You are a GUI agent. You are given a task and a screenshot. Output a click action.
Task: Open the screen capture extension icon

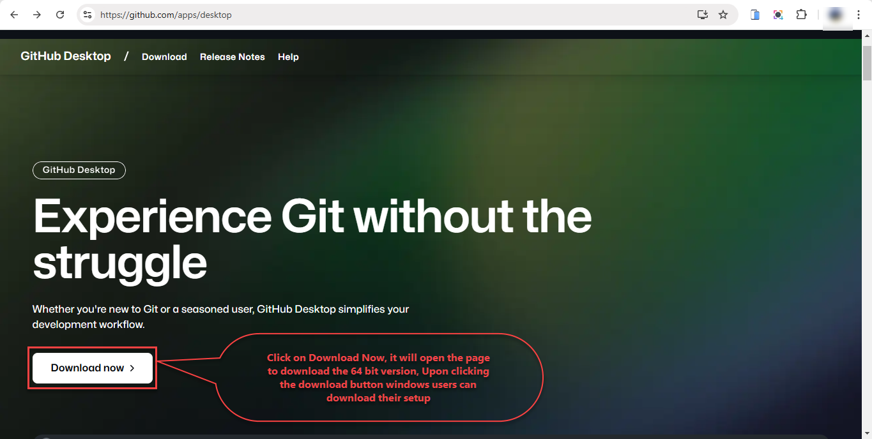point(777,14)
